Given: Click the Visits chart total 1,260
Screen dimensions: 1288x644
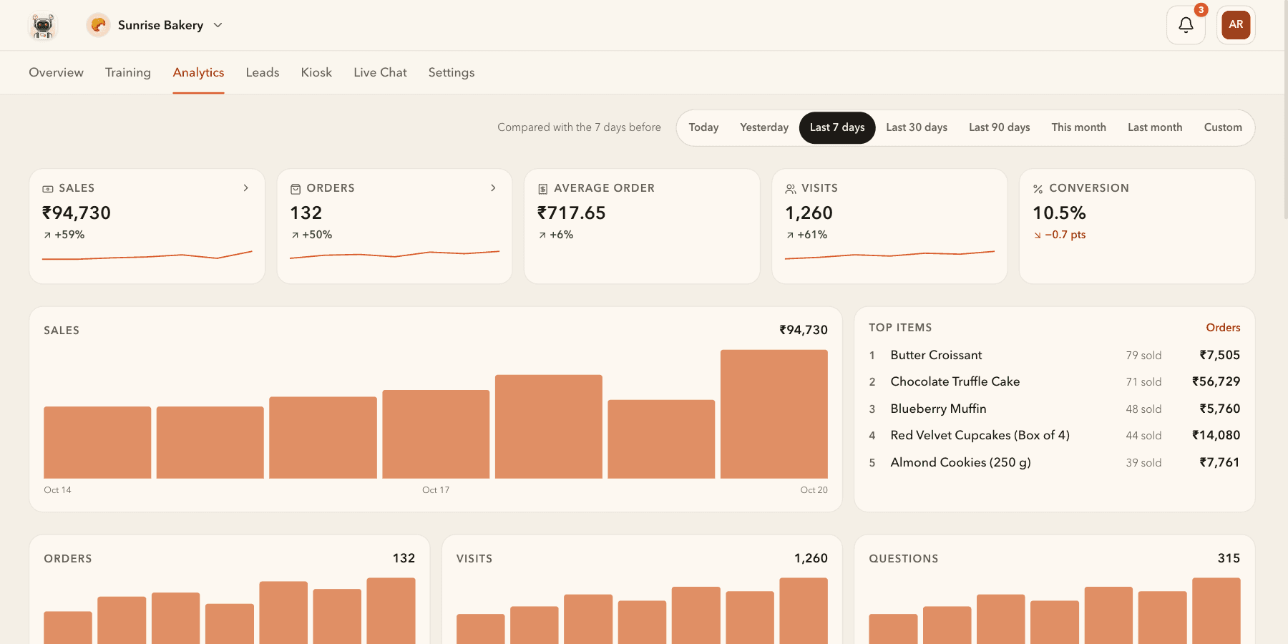Looking at the screenshot, I should 811,558.
